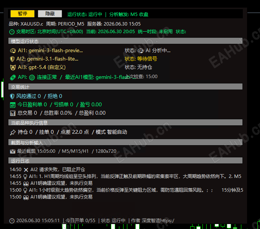Click 上次检查: 15:00 text
The height and width of the screenshot is (229, 260).
(142, 77)
